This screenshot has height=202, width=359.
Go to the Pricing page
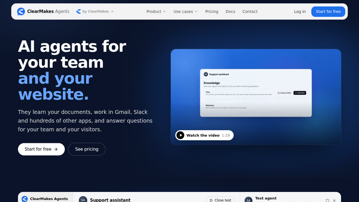coord(212,12)
